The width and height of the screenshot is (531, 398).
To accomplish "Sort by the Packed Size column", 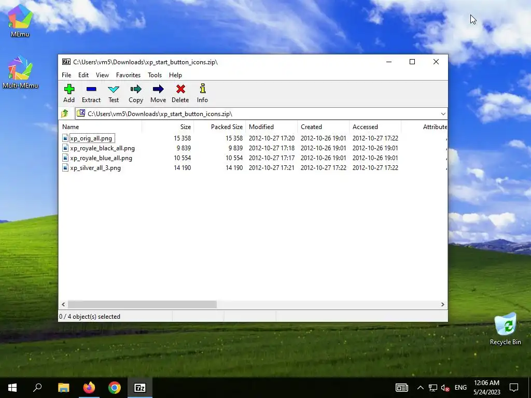I will (219, 127).
